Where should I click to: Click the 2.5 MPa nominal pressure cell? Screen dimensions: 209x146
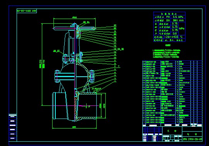click(178, 17)
